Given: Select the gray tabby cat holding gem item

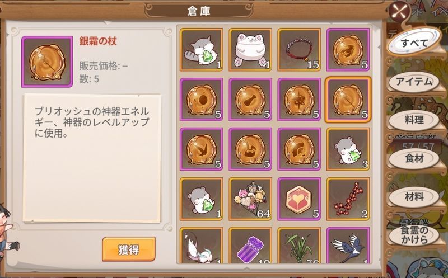Looking at the screenshot, I should pos(202,50).
